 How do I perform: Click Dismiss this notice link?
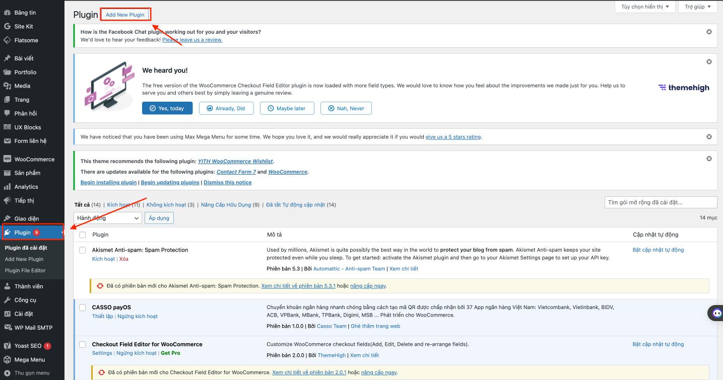point(228,182)
